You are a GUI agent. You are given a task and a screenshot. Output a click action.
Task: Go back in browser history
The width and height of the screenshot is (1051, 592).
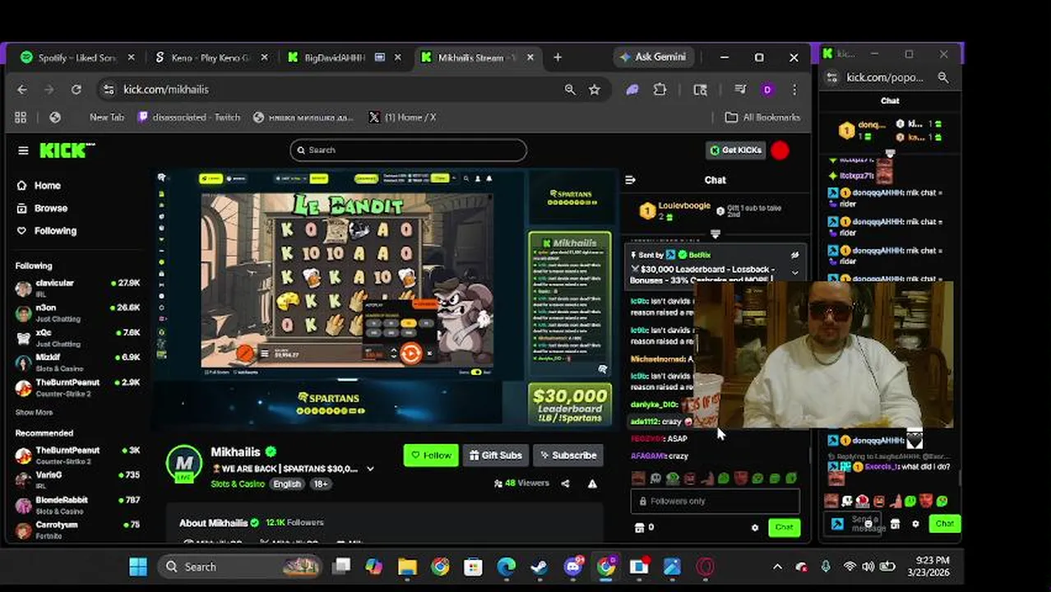coord(22,90)
